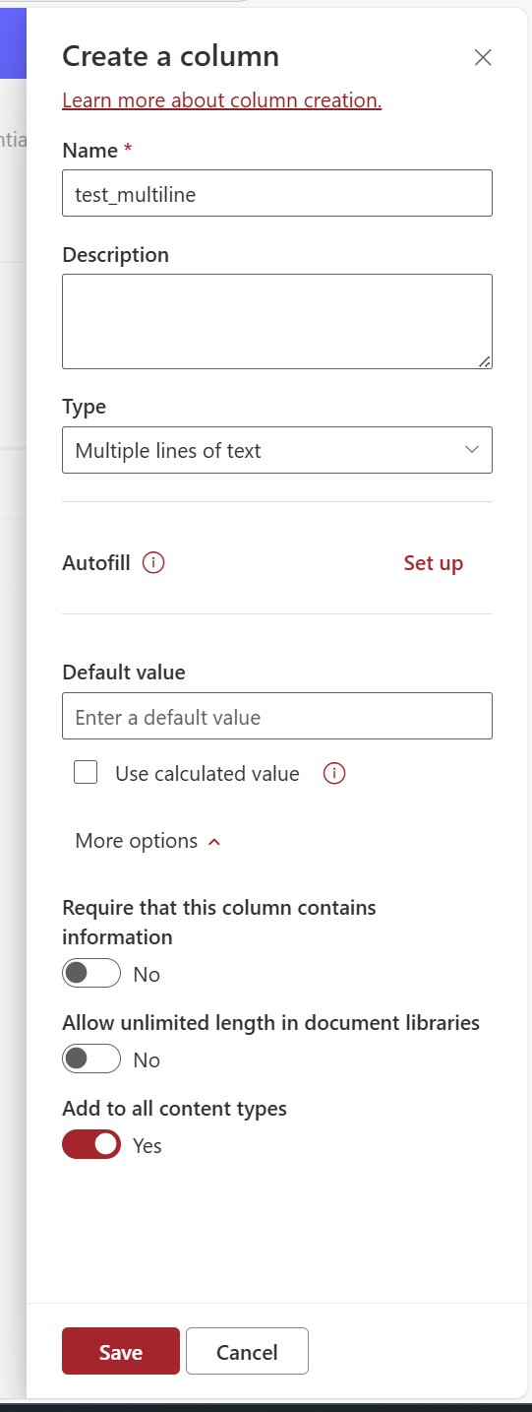The image size is (532, 1412).
Task: Close the Create a column panel
Action: 483,57
